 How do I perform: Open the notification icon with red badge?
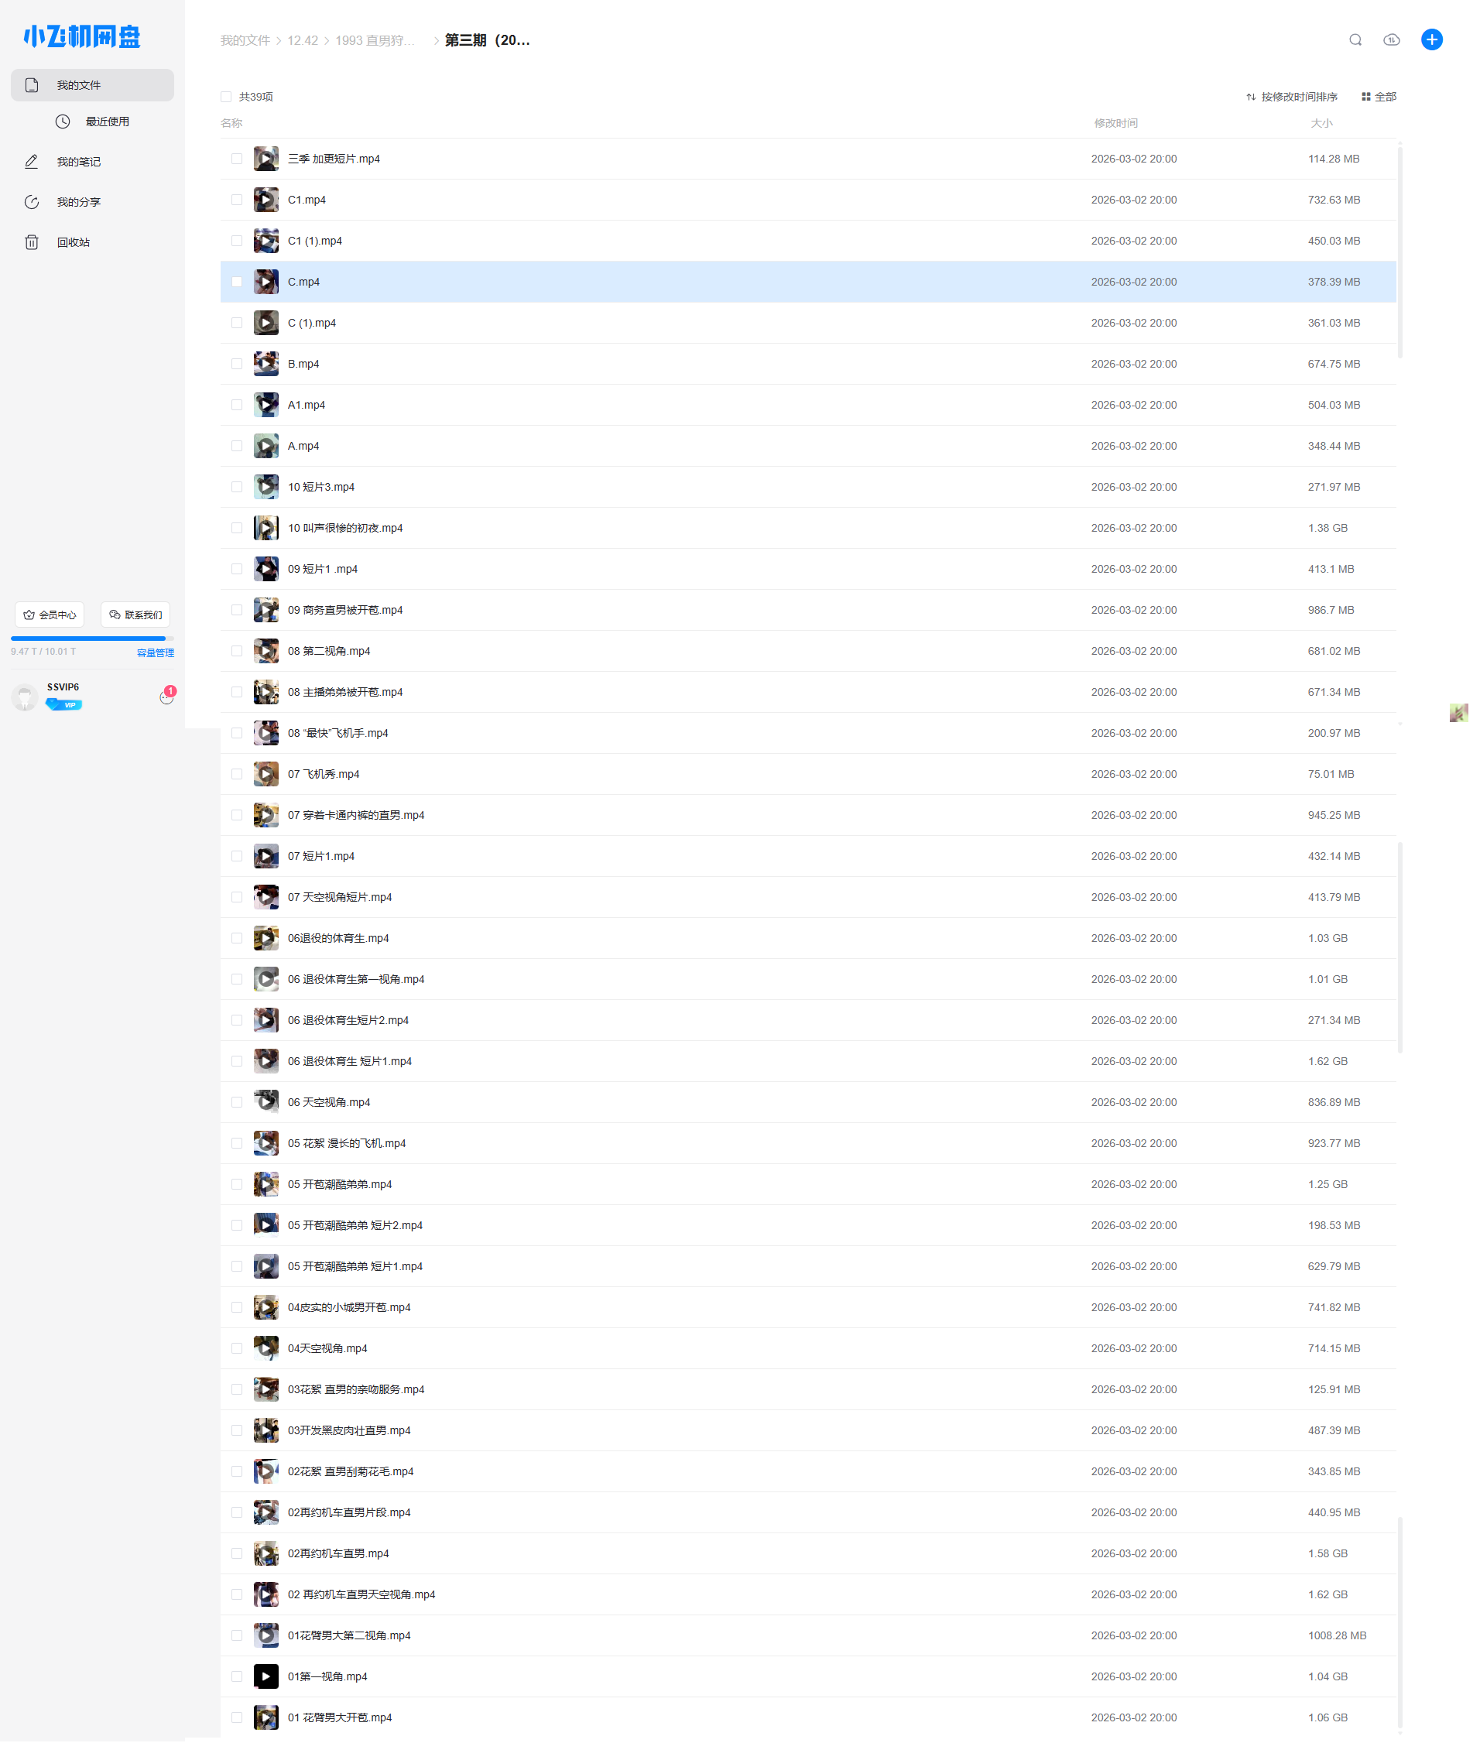pos(166,696)
